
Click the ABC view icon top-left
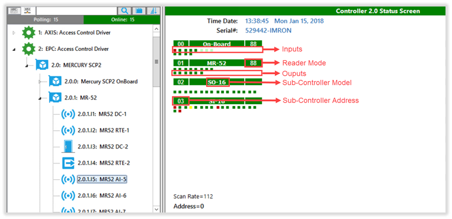pos(14,11)
